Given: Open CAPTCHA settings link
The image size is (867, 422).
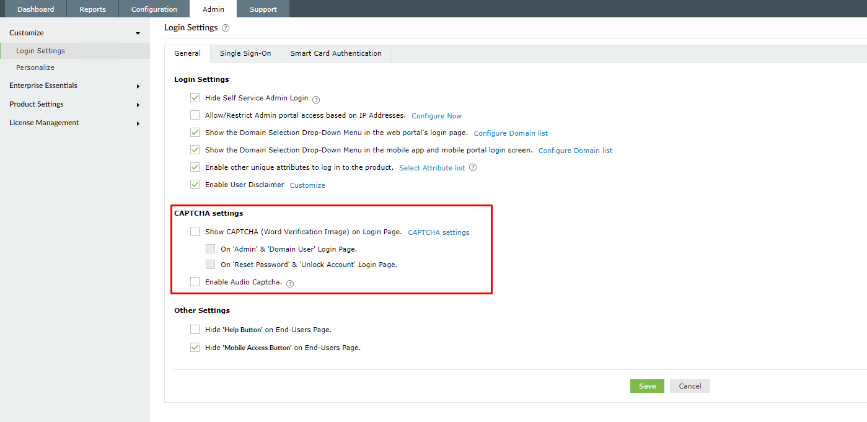Looking at the screenshot, I should pos(439,232).
